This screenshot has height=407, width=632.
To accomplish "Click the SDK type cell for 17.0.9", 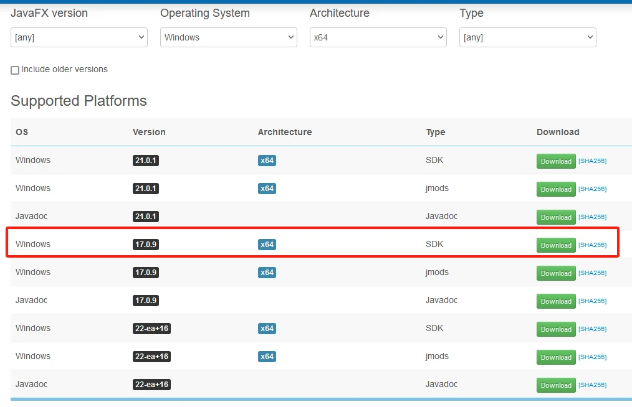I will coord(434,244).
